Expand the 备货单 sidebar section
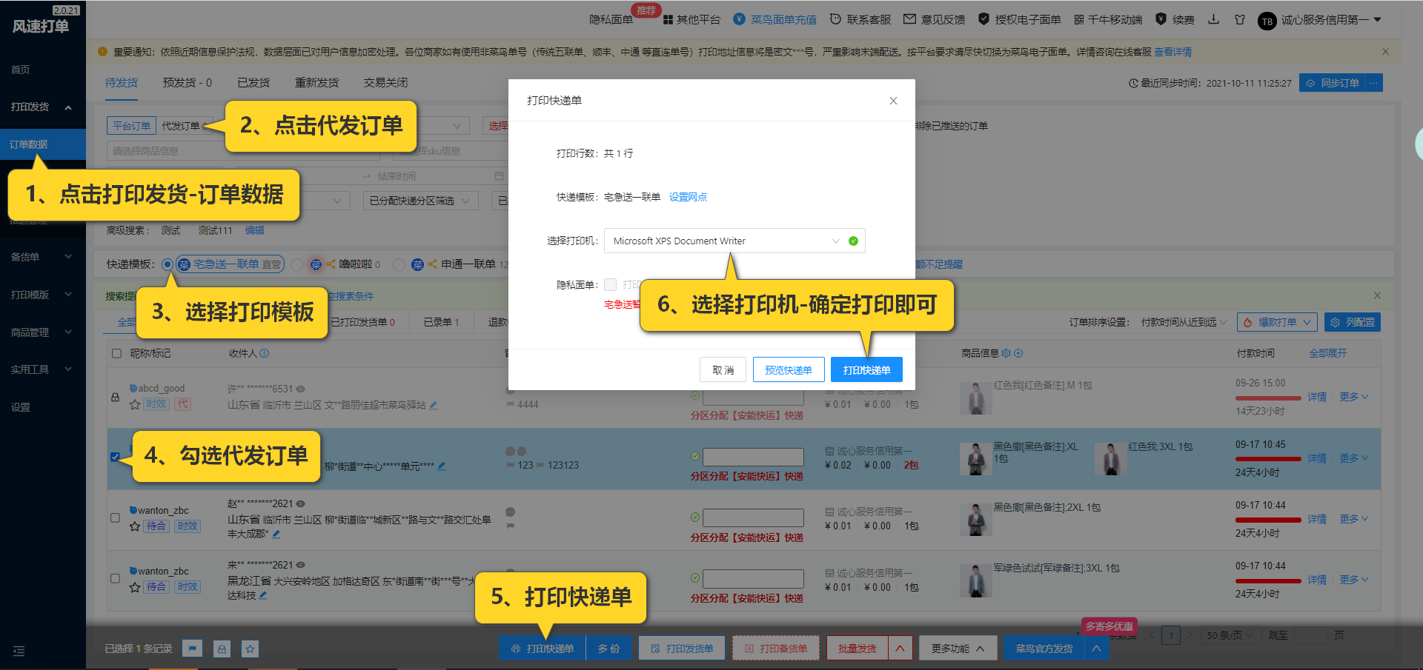1423x670 pixels. point(42,257)
